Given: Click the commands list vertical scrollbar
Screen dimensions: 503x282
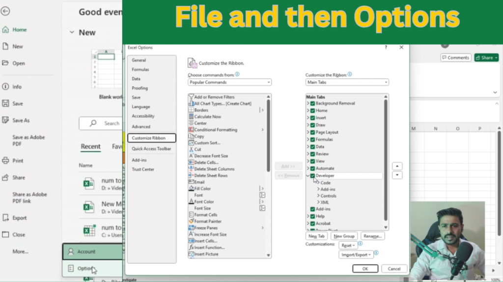Looking at the screenshot, I should (269, 136).
